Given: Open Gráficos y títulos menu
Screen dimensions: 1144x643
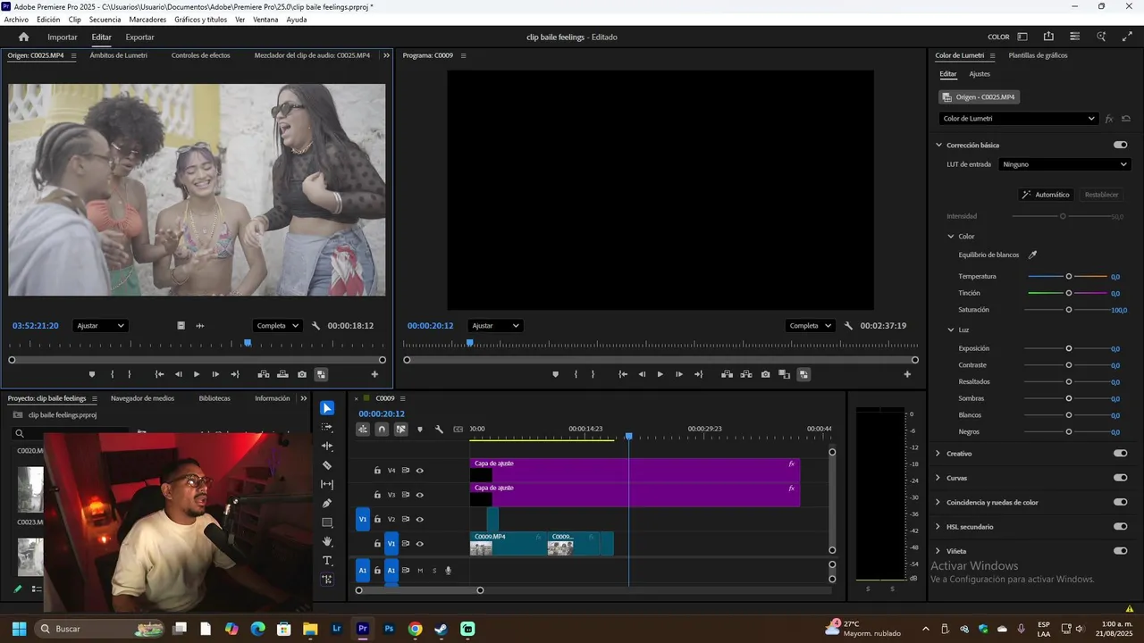Looking at the screenshot, I should click(x=200, y=20).
